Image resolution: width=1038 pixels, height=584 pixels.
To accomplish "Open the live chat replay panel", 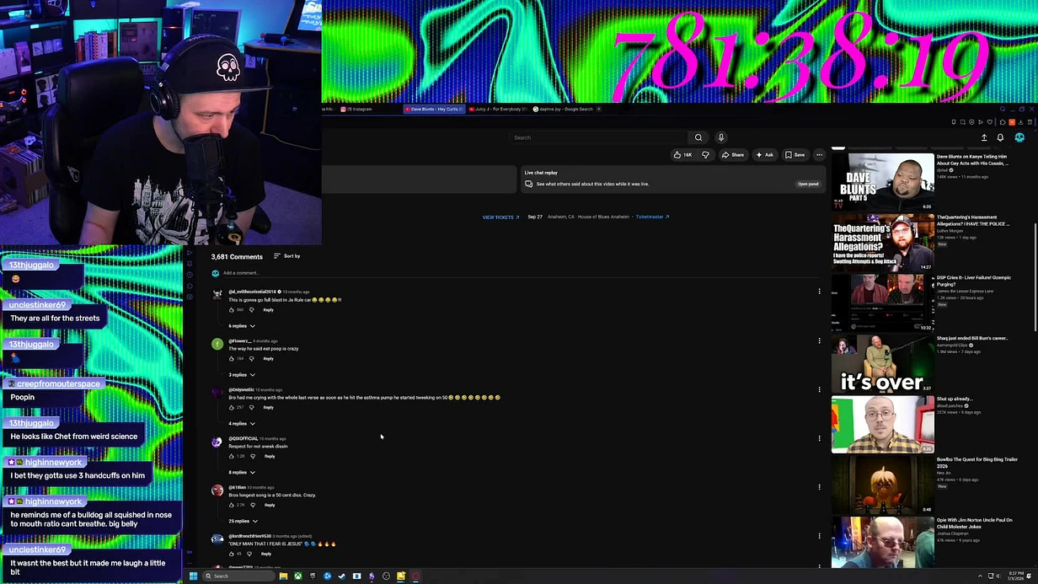I will [808, 184].
